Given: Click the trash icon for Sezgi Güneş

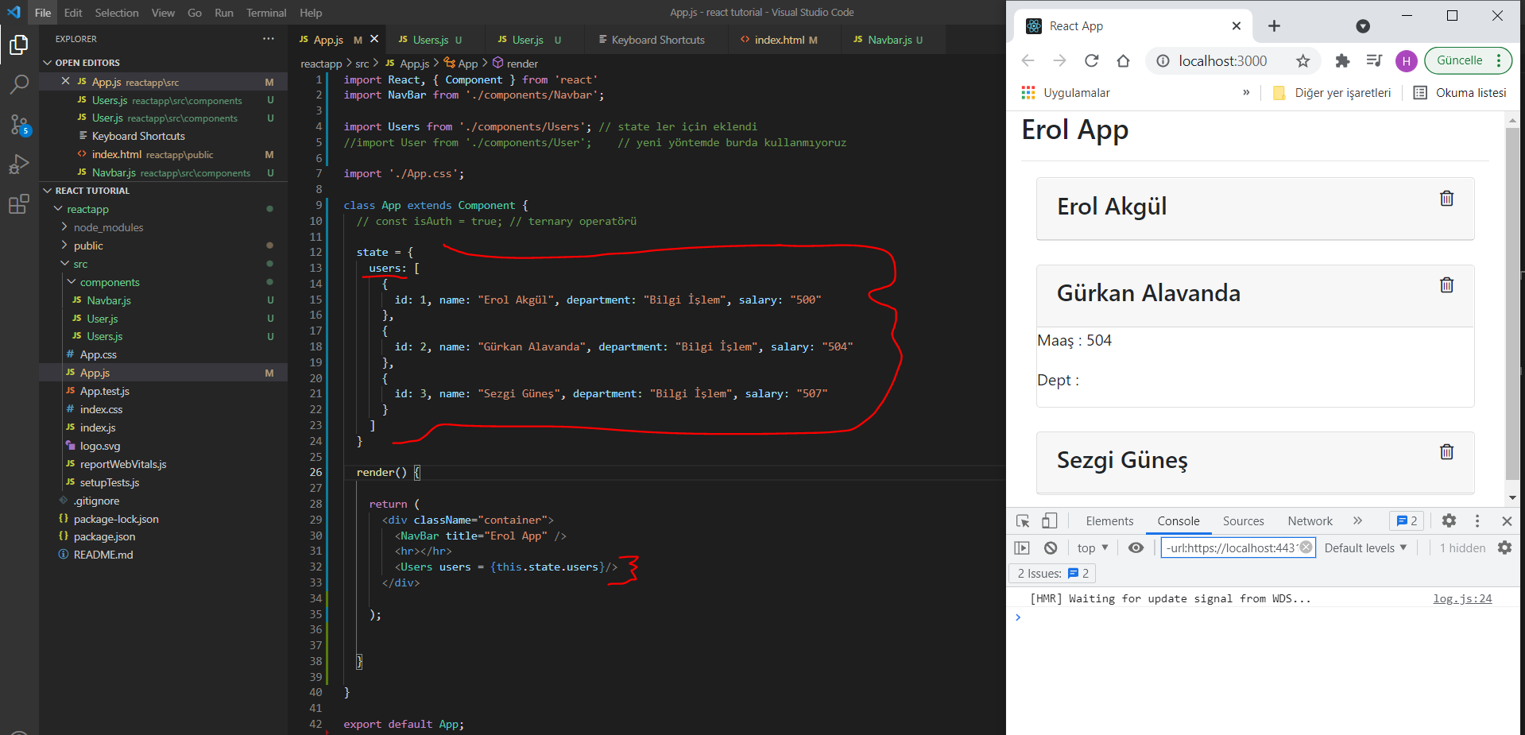Looking at the screenshot, I should (1446, 452).
